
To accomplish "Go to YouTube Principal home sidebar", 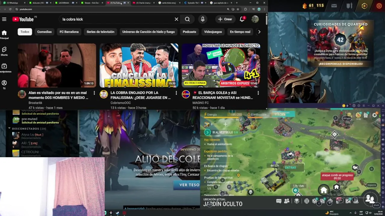I will (4, 34).
